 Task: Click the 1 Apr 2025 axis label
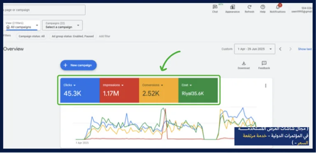[82, 143]
